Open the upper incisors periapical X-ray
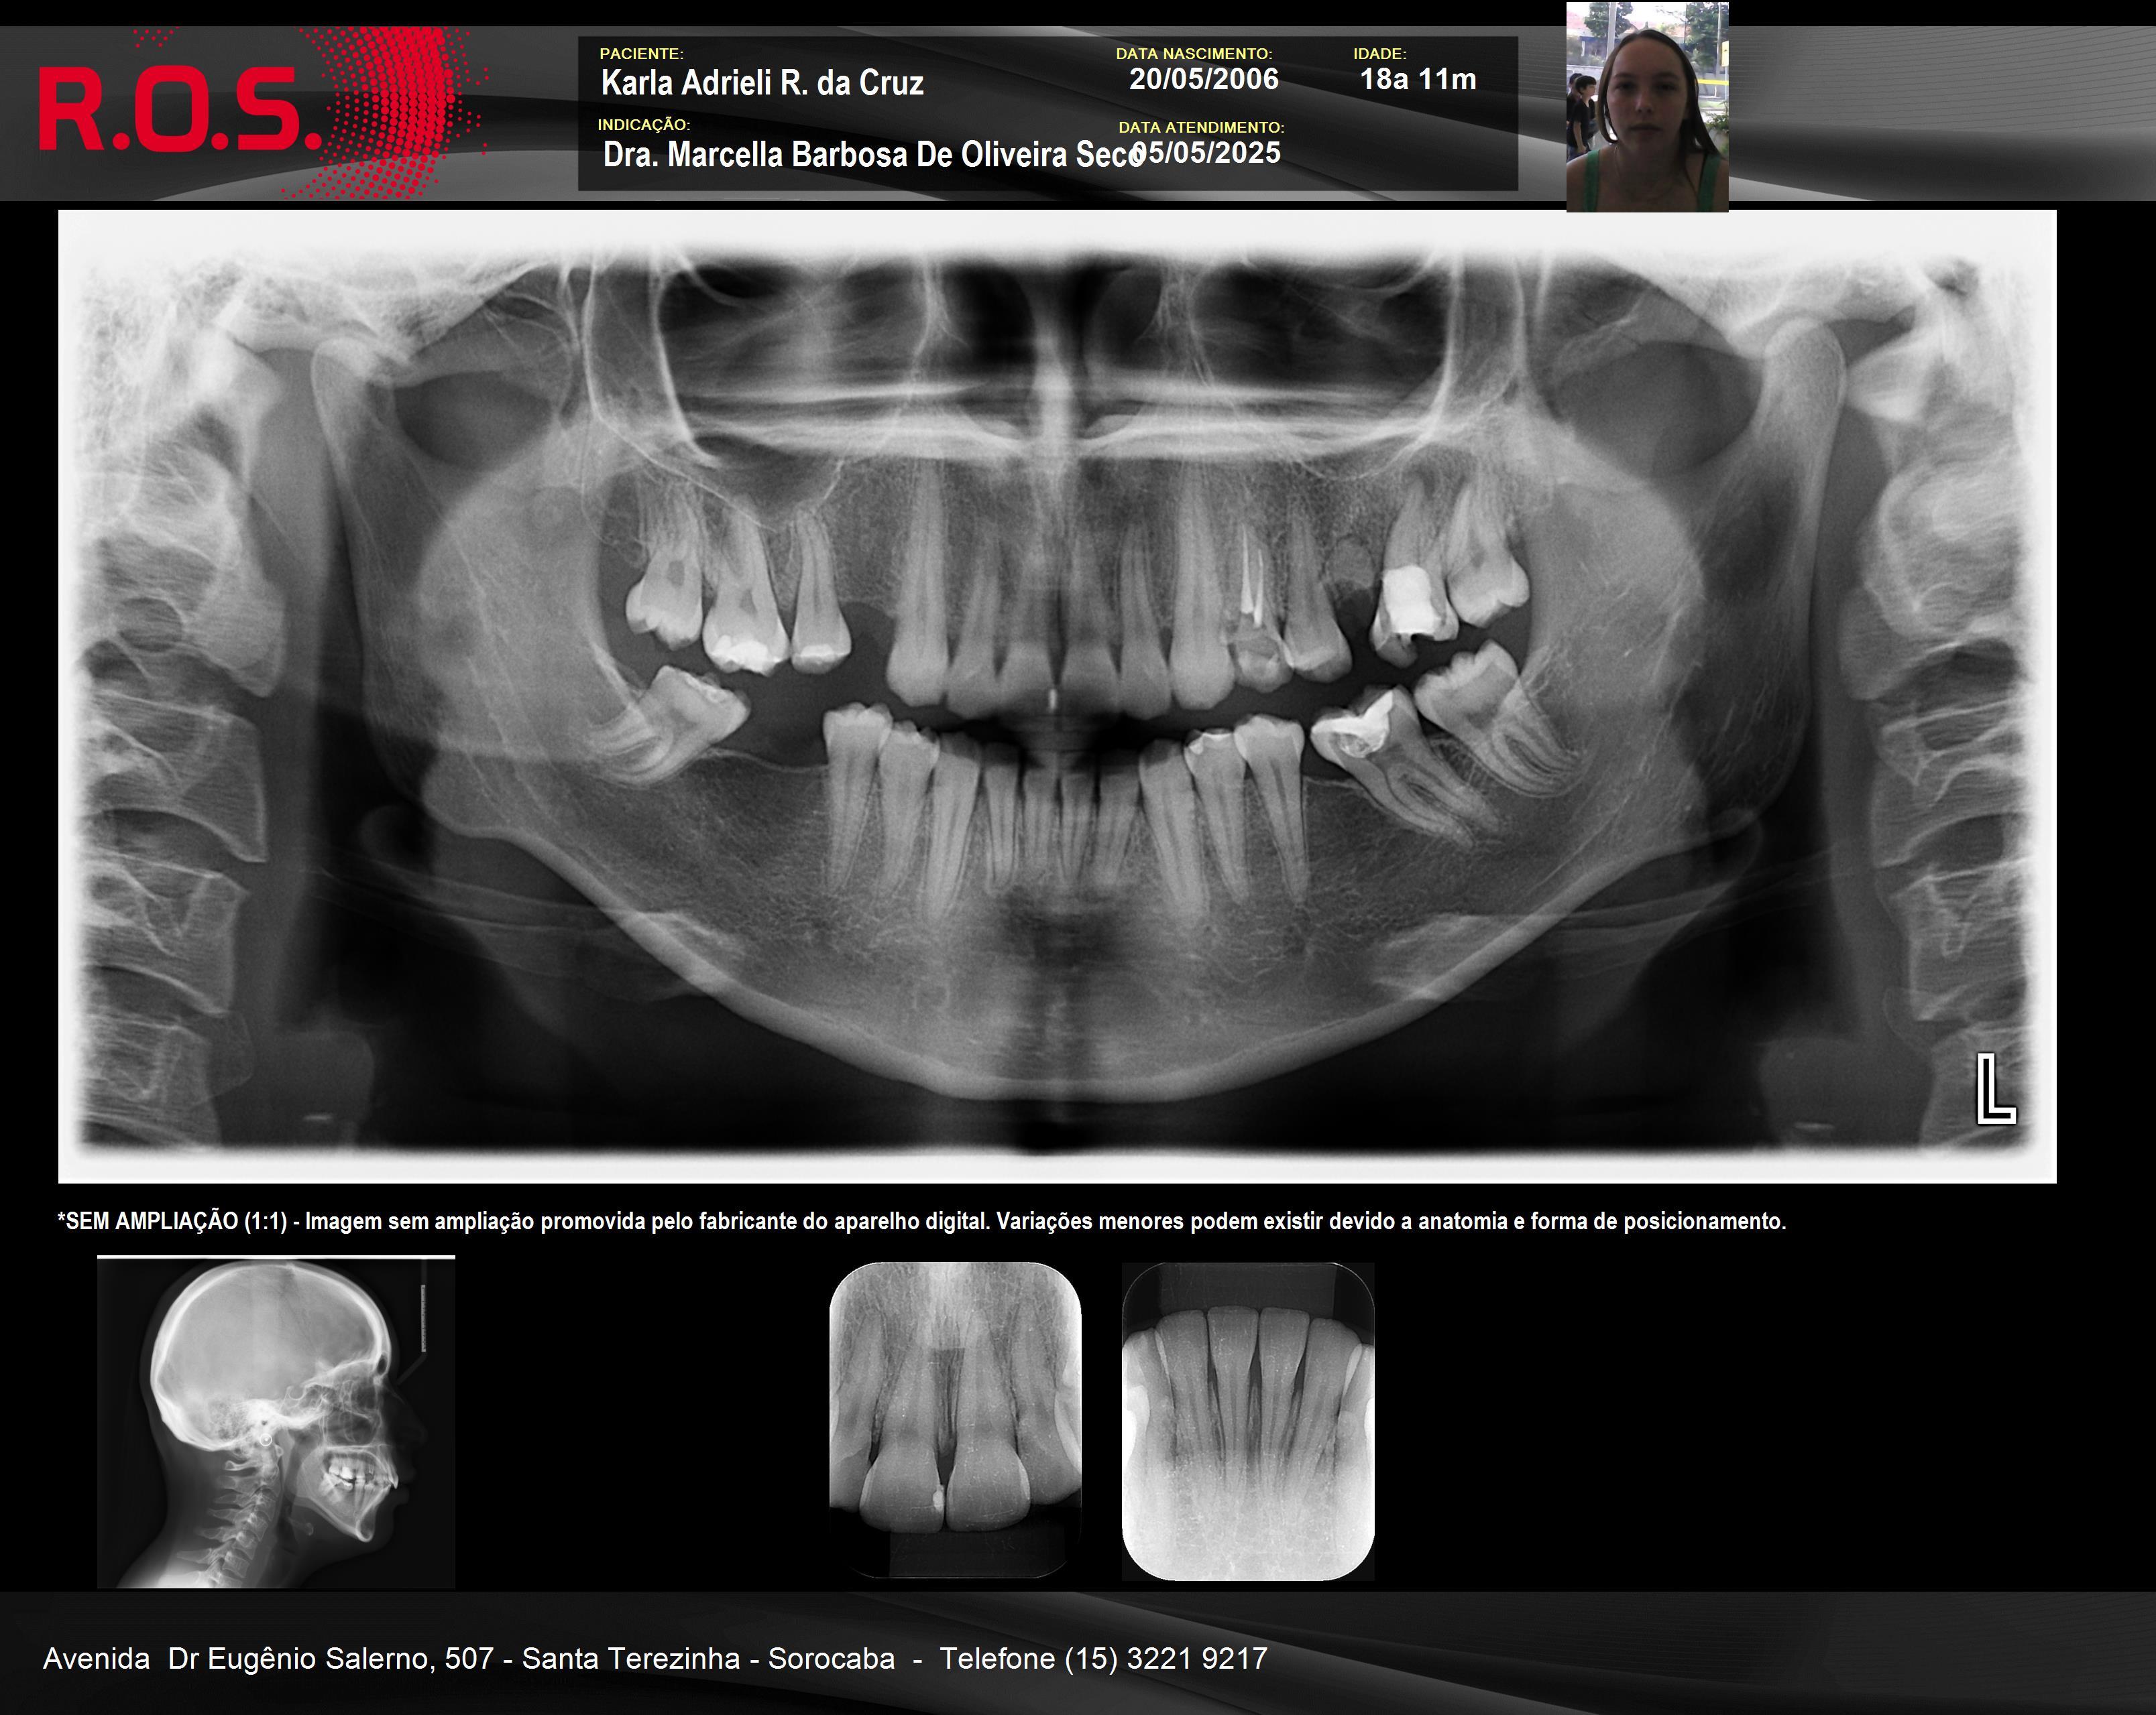 point(955,1419)
